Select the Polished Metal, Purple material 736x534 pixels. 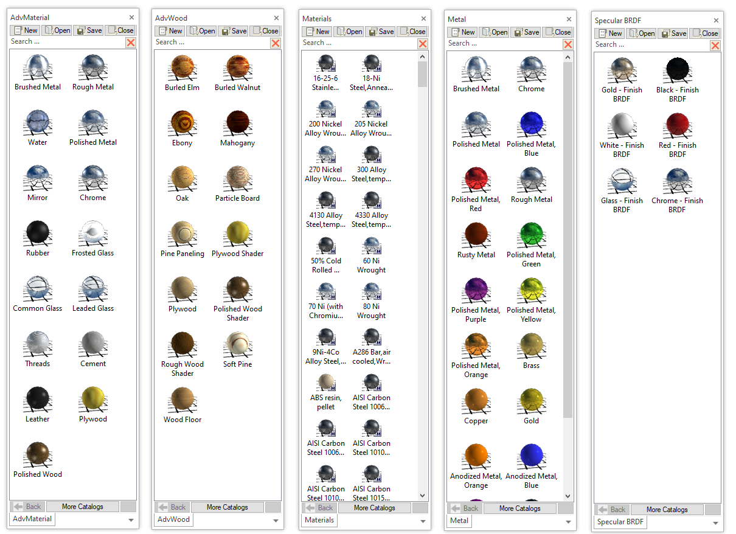click(x=476, y=300)
